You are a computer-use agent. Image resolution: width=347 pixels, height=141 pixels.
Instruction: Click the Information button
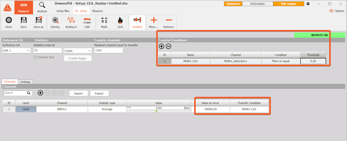point(258,4)
